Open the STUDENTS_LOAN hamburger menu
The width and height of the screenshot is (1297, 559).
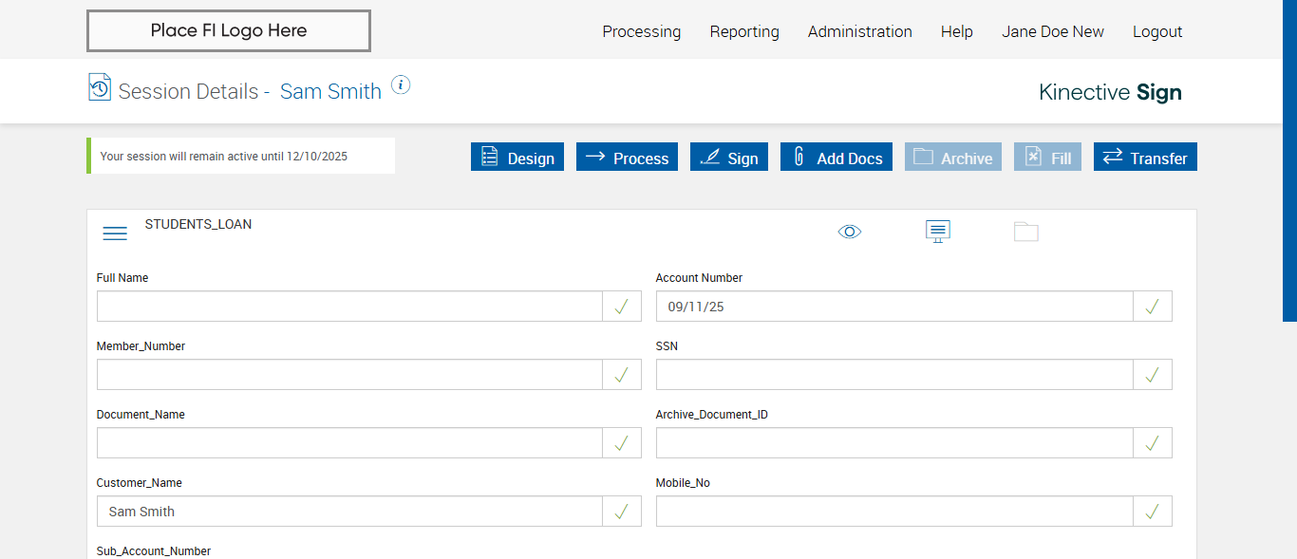tap(115, 233)
